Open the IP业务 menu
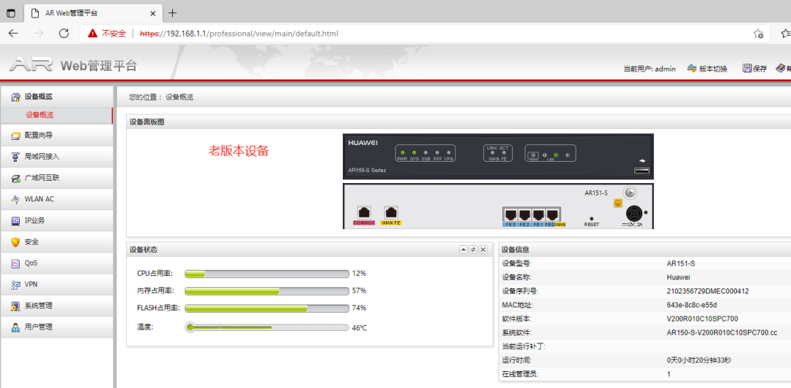The image size is (791, 388). pyautogui.click(x=56, y=220)
